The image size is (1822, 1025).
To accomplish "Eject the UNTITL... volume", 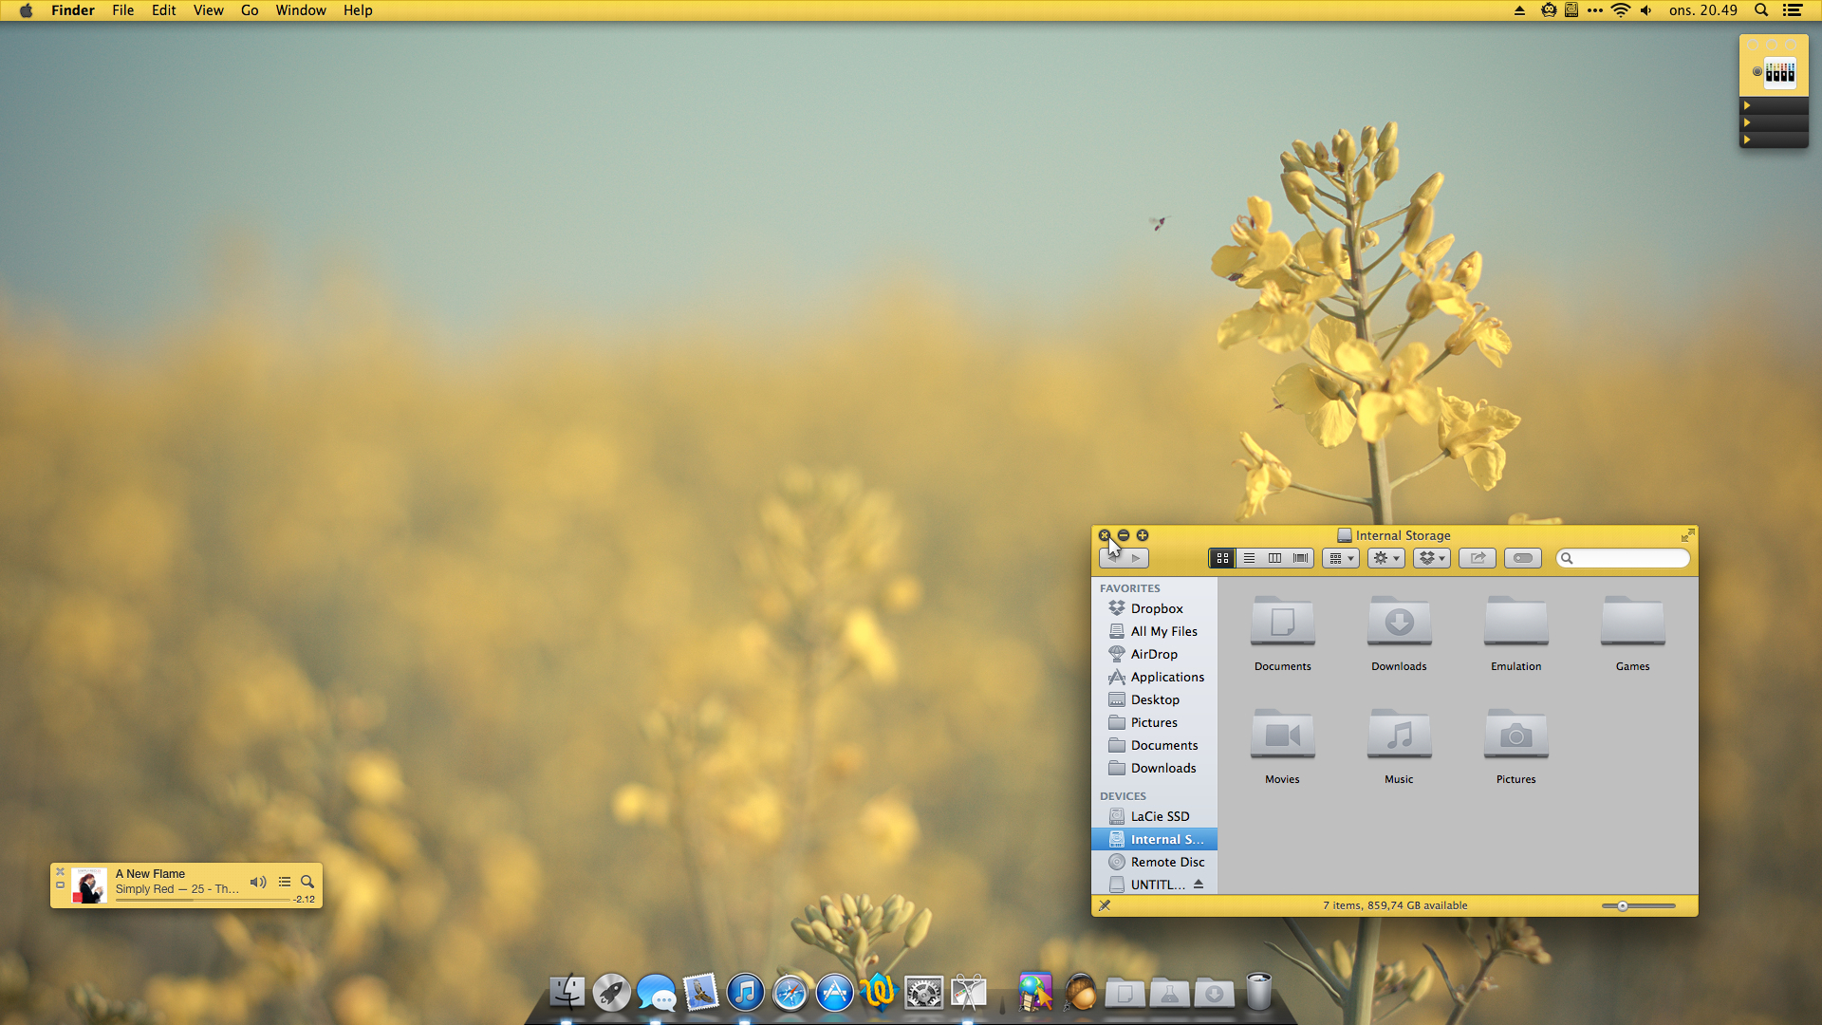I will coord(1199,884).
